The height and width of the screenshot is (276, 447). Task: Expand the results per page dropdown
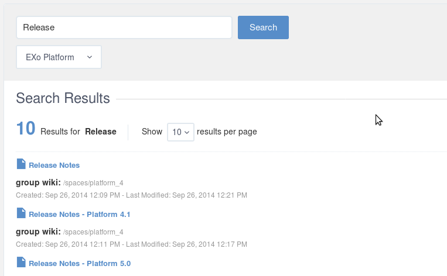click(x=180, y=132)
